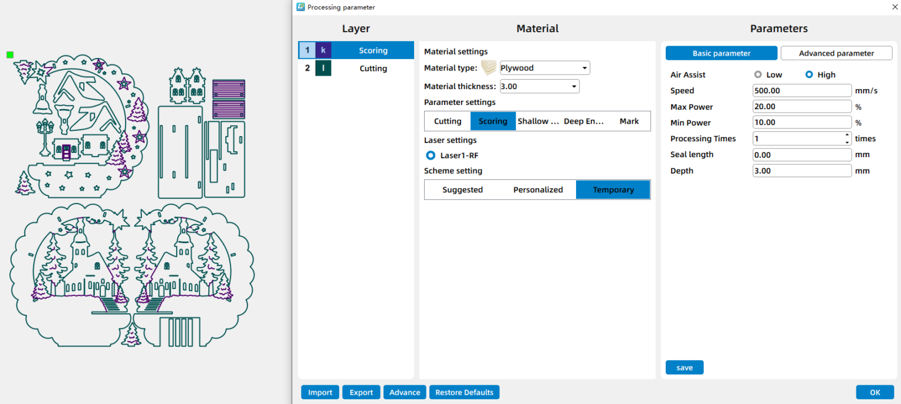Open the Material type dropdown

[x=545, y=68]
